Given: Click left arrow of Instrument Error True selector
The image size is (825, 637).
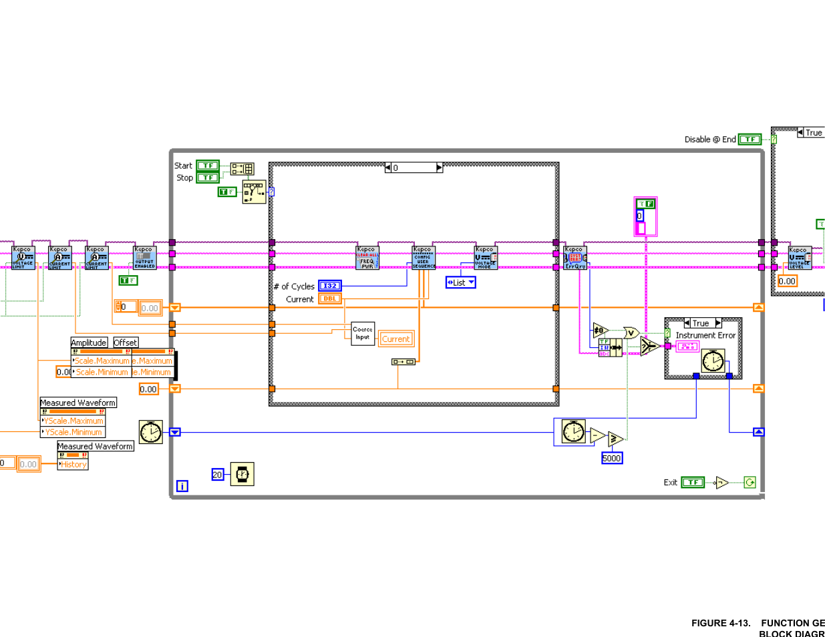Looking at the screenshot, I should coord(687,323).
